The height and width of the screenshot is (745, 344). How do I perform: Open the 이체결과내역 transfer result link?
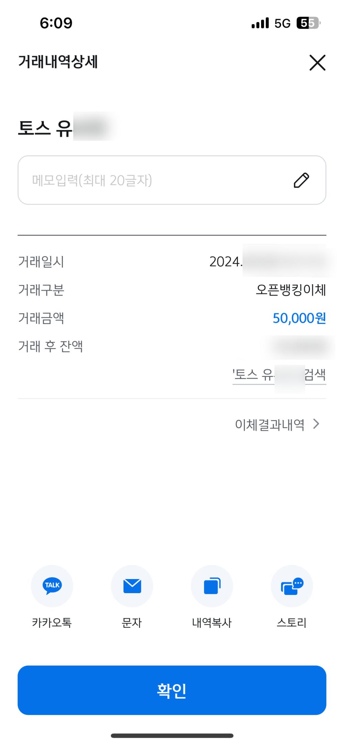point(270,424)
